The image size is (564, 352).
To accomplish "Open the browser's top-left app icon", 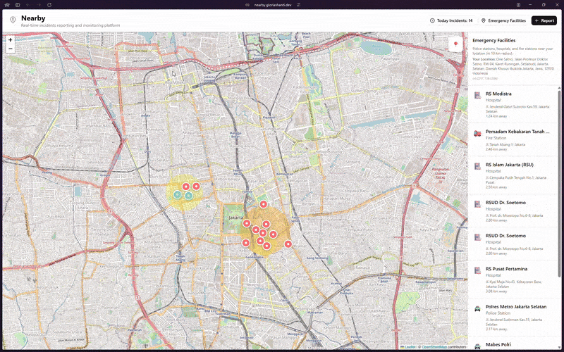I will [7, 5].
